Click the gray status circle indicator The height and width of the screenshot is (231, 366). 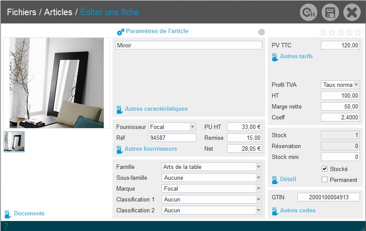261,32
